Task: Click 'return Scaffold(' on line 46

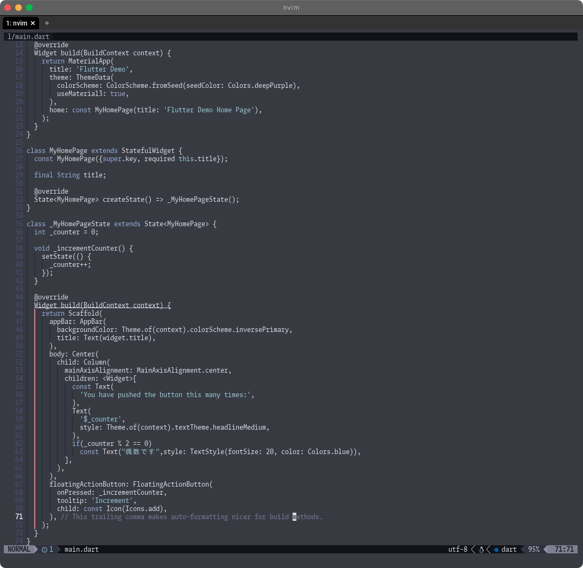Action: pyautogui.click(x=72, y=313)
